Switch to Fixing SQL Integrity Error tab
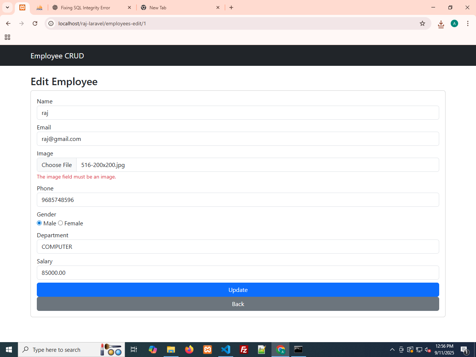Image resolution: width=476 pixels, height=357 pixels. pyautogui.click(x=86, y=7)
